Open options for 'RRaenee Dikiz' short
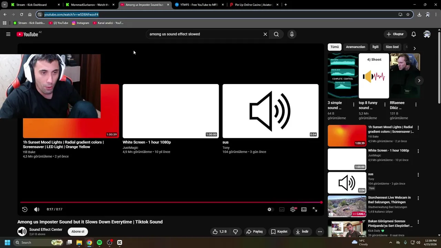441x248 pixels. [416, 104]
